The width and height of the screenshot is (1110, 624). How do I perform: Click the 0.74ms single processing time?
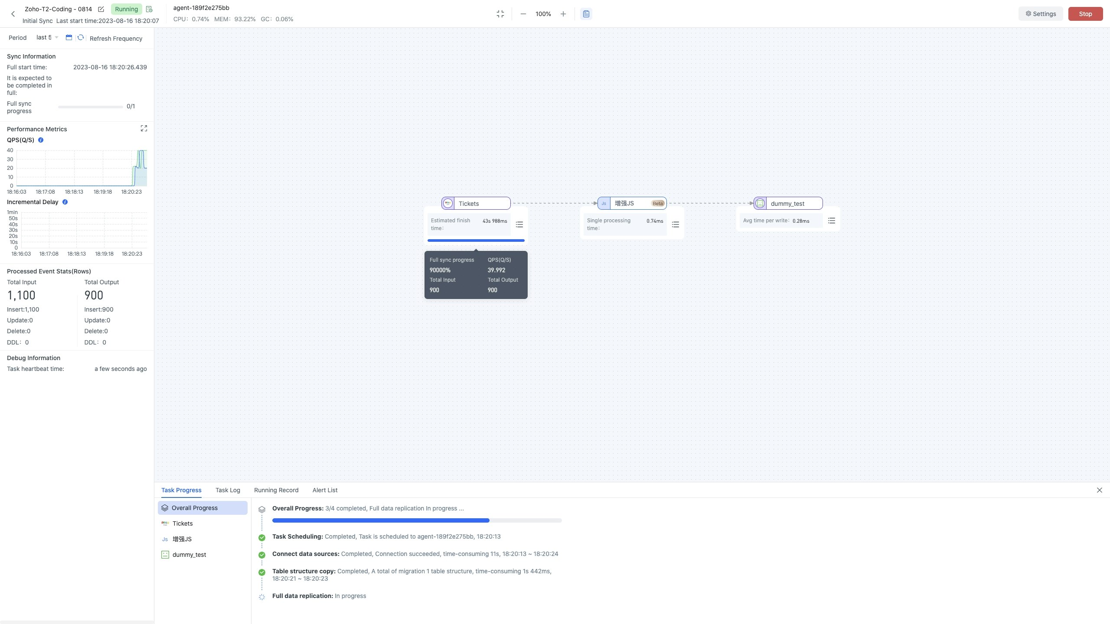tap(655, 221)
